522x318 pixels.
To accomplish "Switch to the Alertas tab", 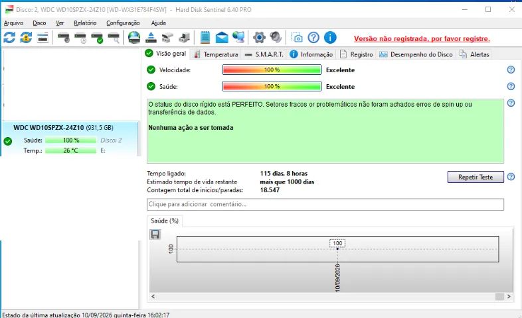I will coord(474,54).
